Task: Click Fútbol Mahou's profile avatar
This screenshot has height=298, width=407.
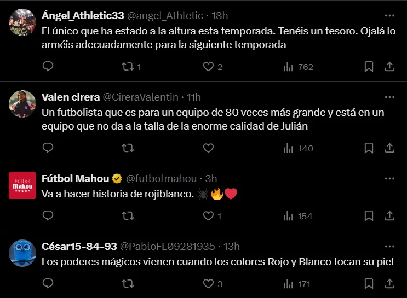Action: (23, 185)
